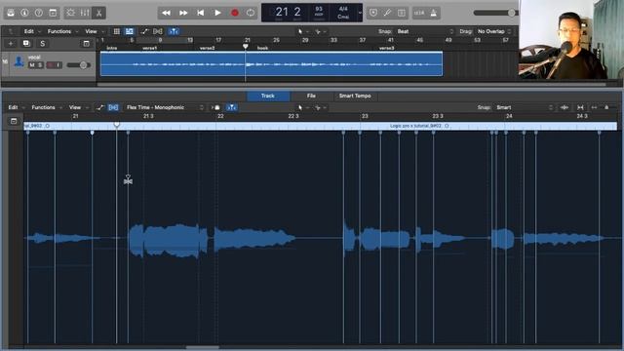
Task: Show Quick Help question mark button
Action: point(39,13)
